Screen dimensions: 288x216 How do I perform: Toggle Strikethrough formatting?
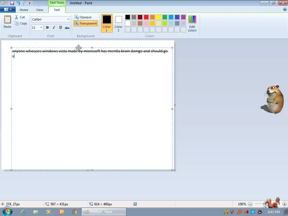point(67,28)
